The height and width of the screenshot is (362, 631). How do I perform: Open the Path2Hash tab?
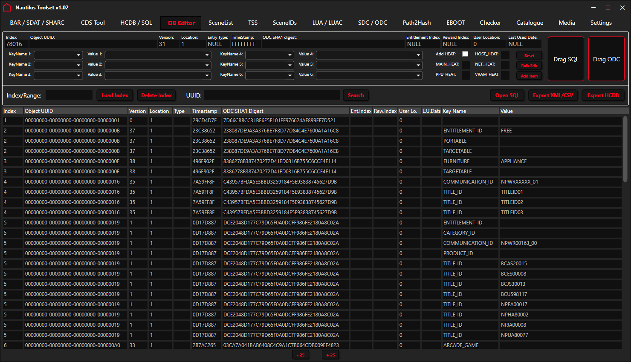tap(417, 23)
